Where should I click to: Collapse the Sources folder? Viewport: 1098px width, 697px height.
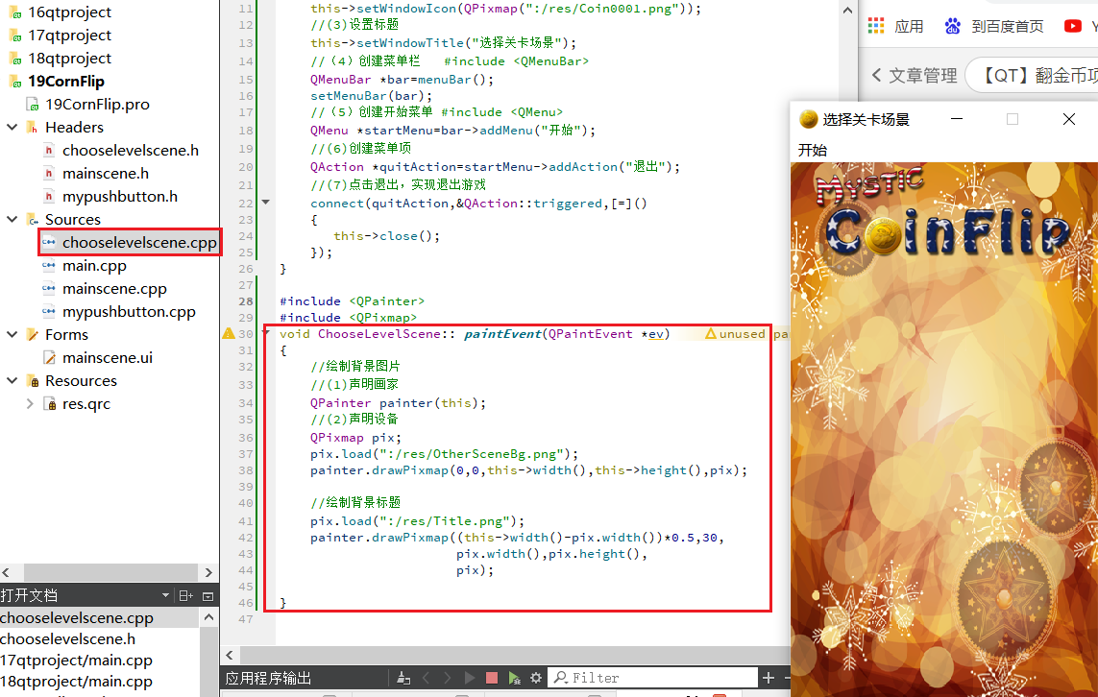pos(12,219)
